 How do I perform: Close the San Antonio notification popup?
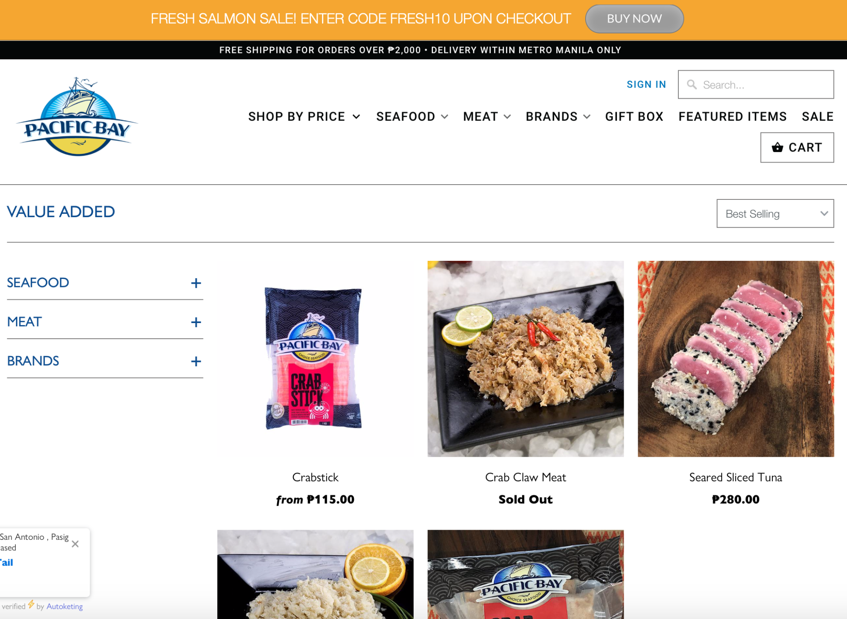coord(75,544)
